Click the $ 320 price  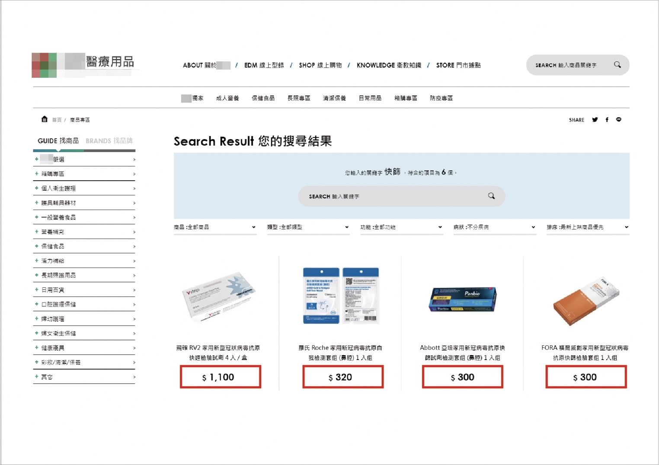pos(343,377)
